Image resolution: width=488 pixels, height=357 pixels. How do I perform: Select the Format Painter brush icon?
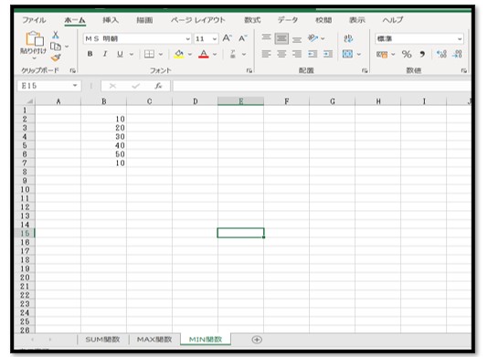56,58
